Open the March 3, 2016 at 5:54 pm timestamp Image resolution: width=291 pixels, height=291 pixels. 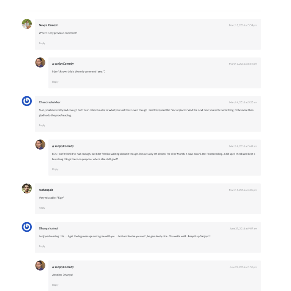pos(243,25)
